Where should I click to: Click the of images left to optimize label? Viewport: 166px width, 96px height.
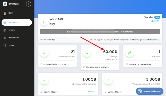tap(84, 84)
